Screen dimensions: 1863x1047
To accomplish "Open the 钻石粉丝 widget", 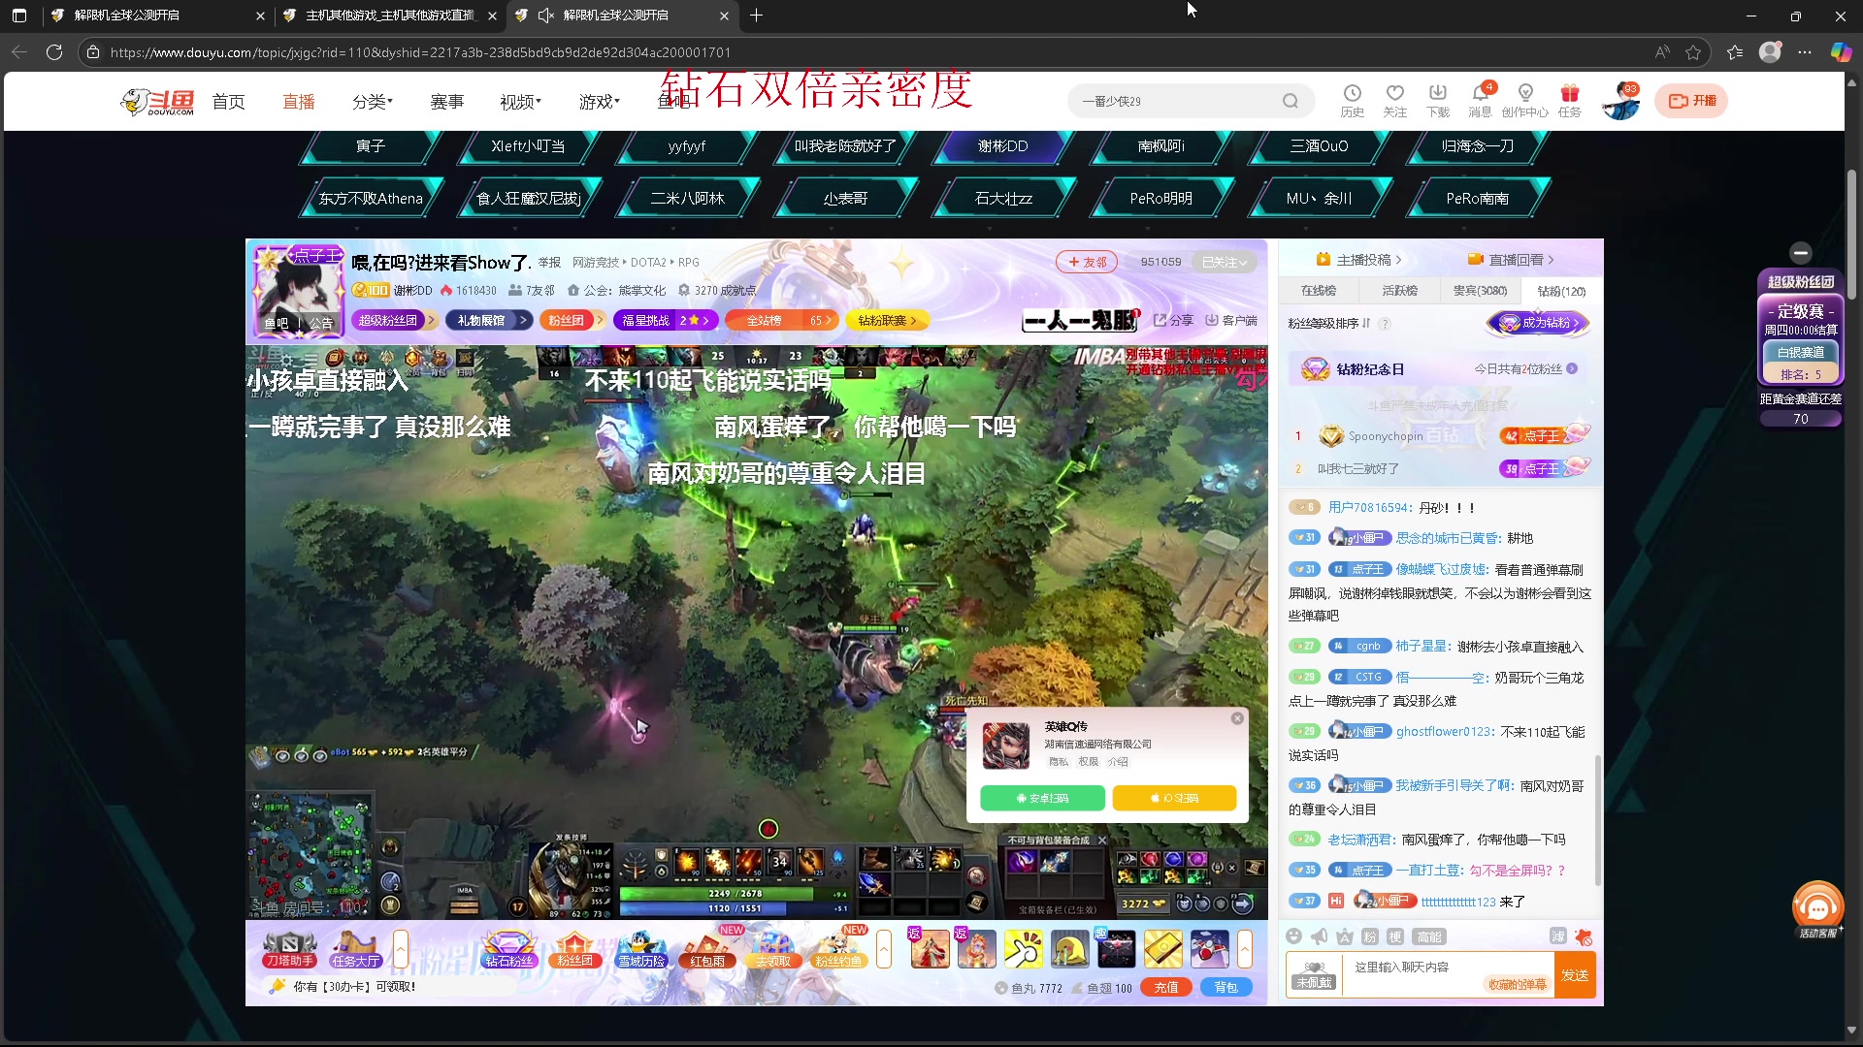I will [509, 949].
